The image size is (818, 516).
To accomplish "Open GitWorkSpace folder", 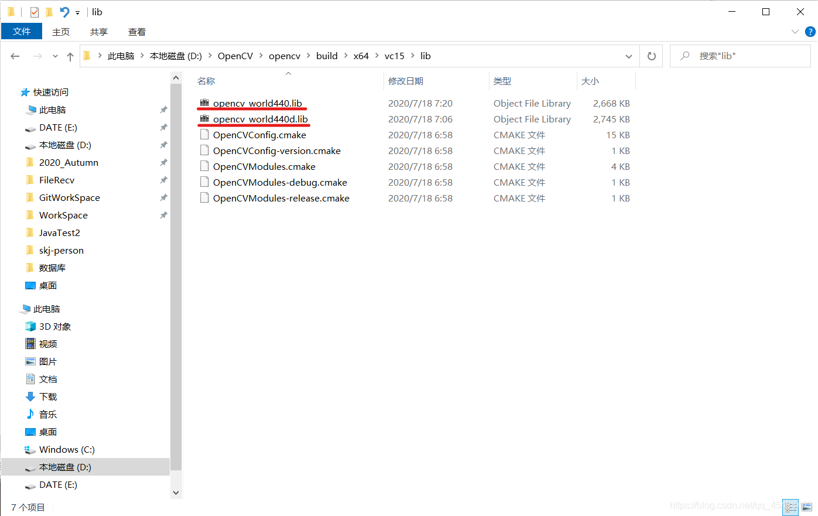I will click(x=69, y=197).
